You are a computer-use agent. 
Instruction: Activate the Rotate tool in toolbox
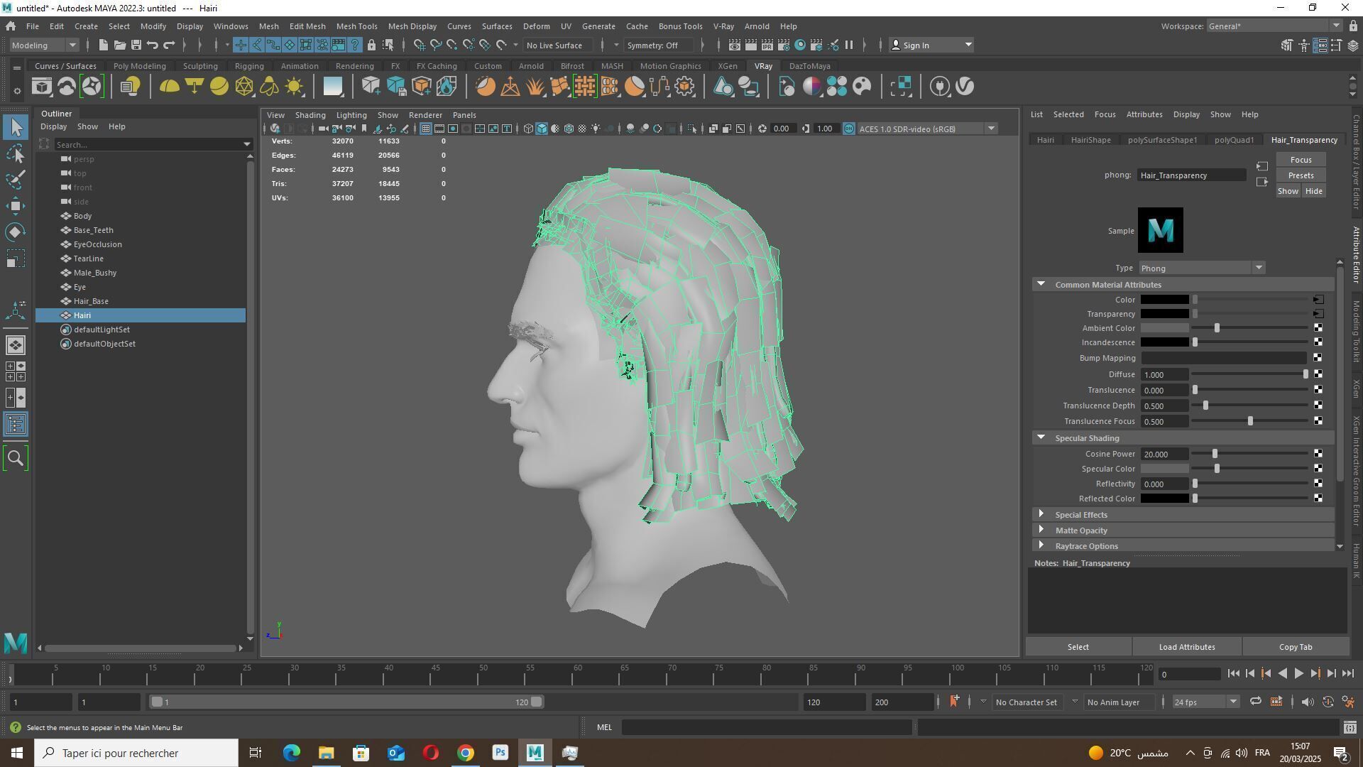(16, 232)
